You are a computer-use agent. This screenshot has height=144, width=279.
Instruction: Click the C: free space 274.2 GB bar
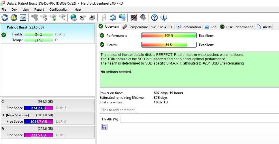[38, 108]
